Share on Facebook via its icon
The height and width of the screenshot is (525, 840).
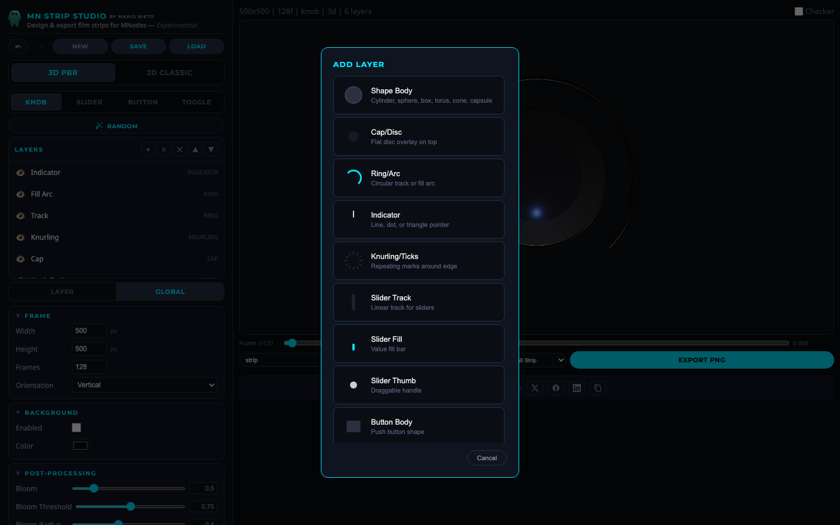556,388
